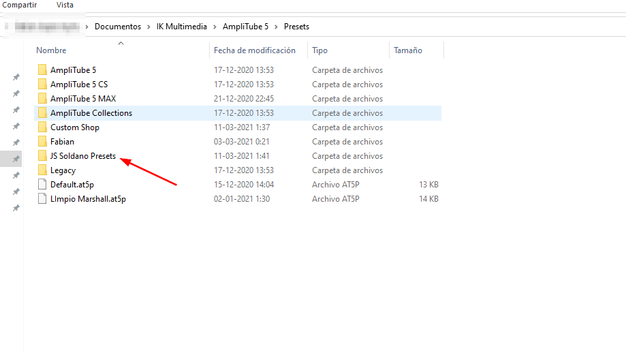Expand chevron after IK Multimedia in breadcrumb
Viewport: 626px width, 351px height.
click(215, 27)
